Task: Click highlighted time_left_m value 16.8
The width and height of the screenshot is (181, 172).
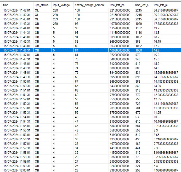Action: tap(156, 50)
